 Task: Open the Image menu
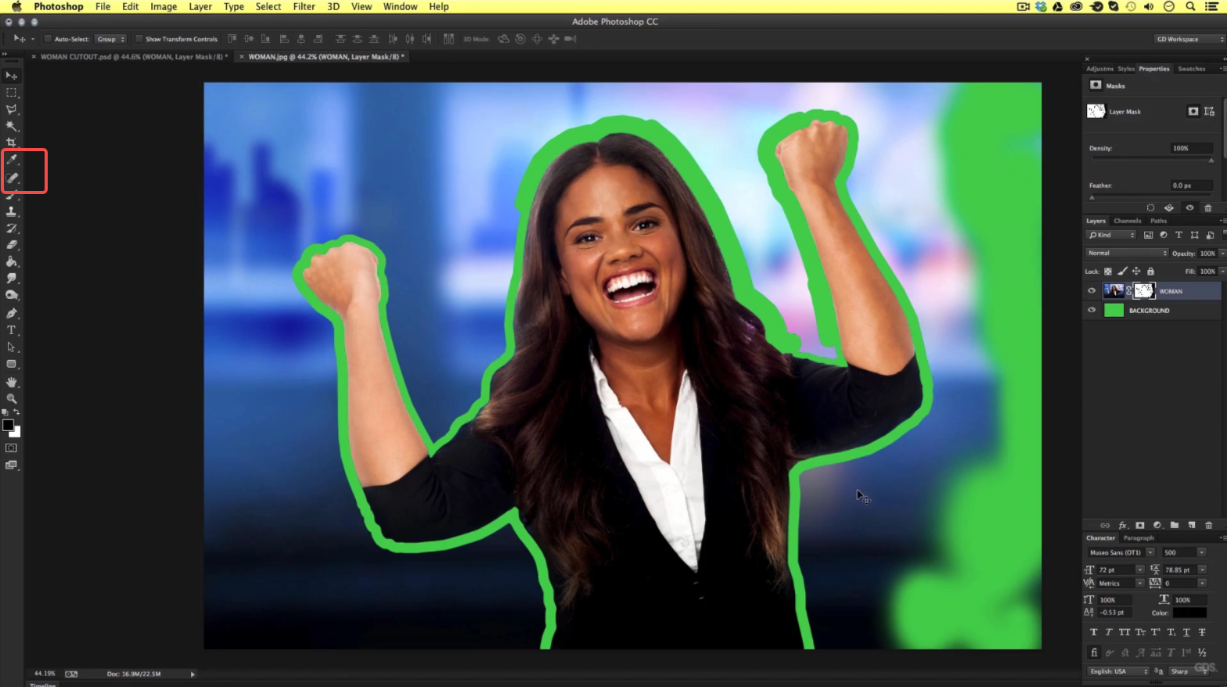pos(164,6)
